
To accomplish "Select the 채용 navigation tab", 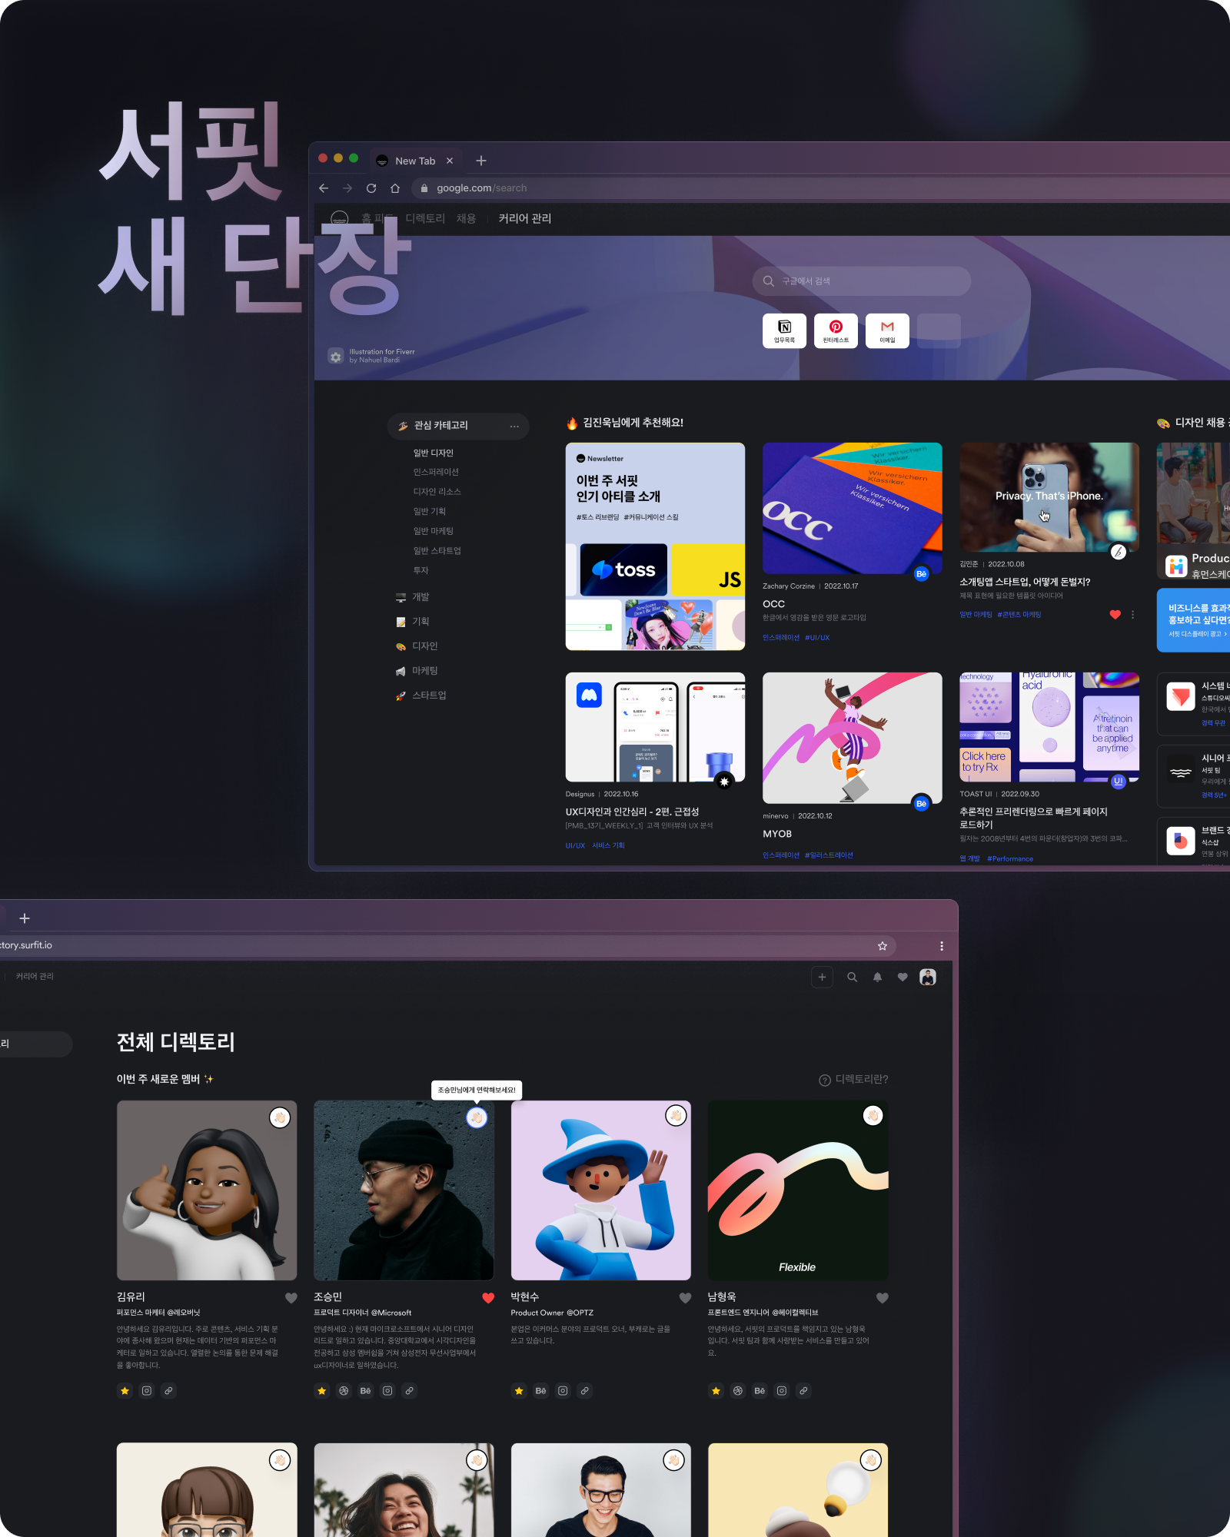I will pyautogui.click(x=466, y=218).
